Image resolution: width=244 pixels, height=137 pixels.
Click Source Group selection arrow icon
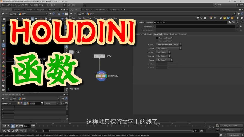(241, 26)
